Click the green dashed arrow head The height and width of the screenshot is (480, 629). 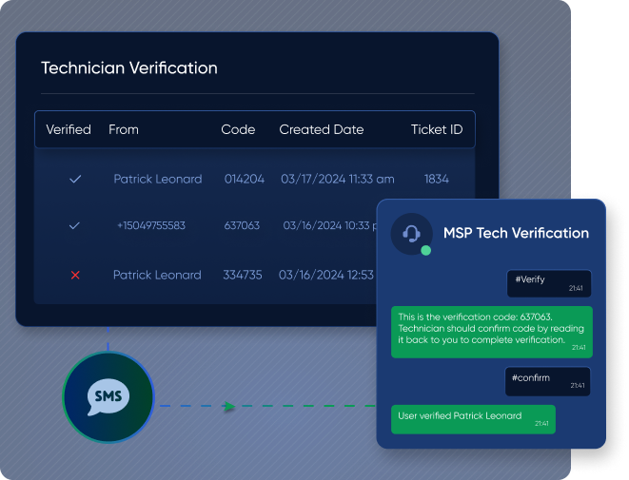(229, 406)
